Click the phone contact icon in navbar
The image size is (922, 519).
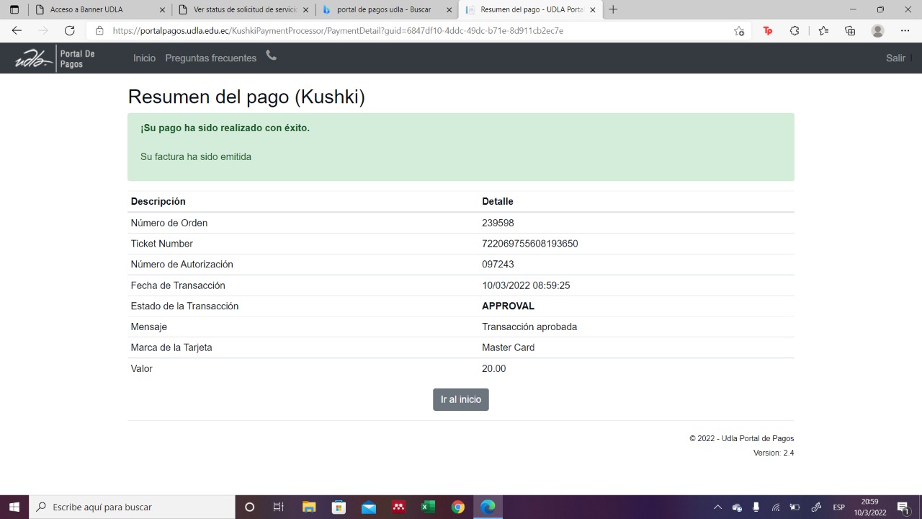pos(271,56)
